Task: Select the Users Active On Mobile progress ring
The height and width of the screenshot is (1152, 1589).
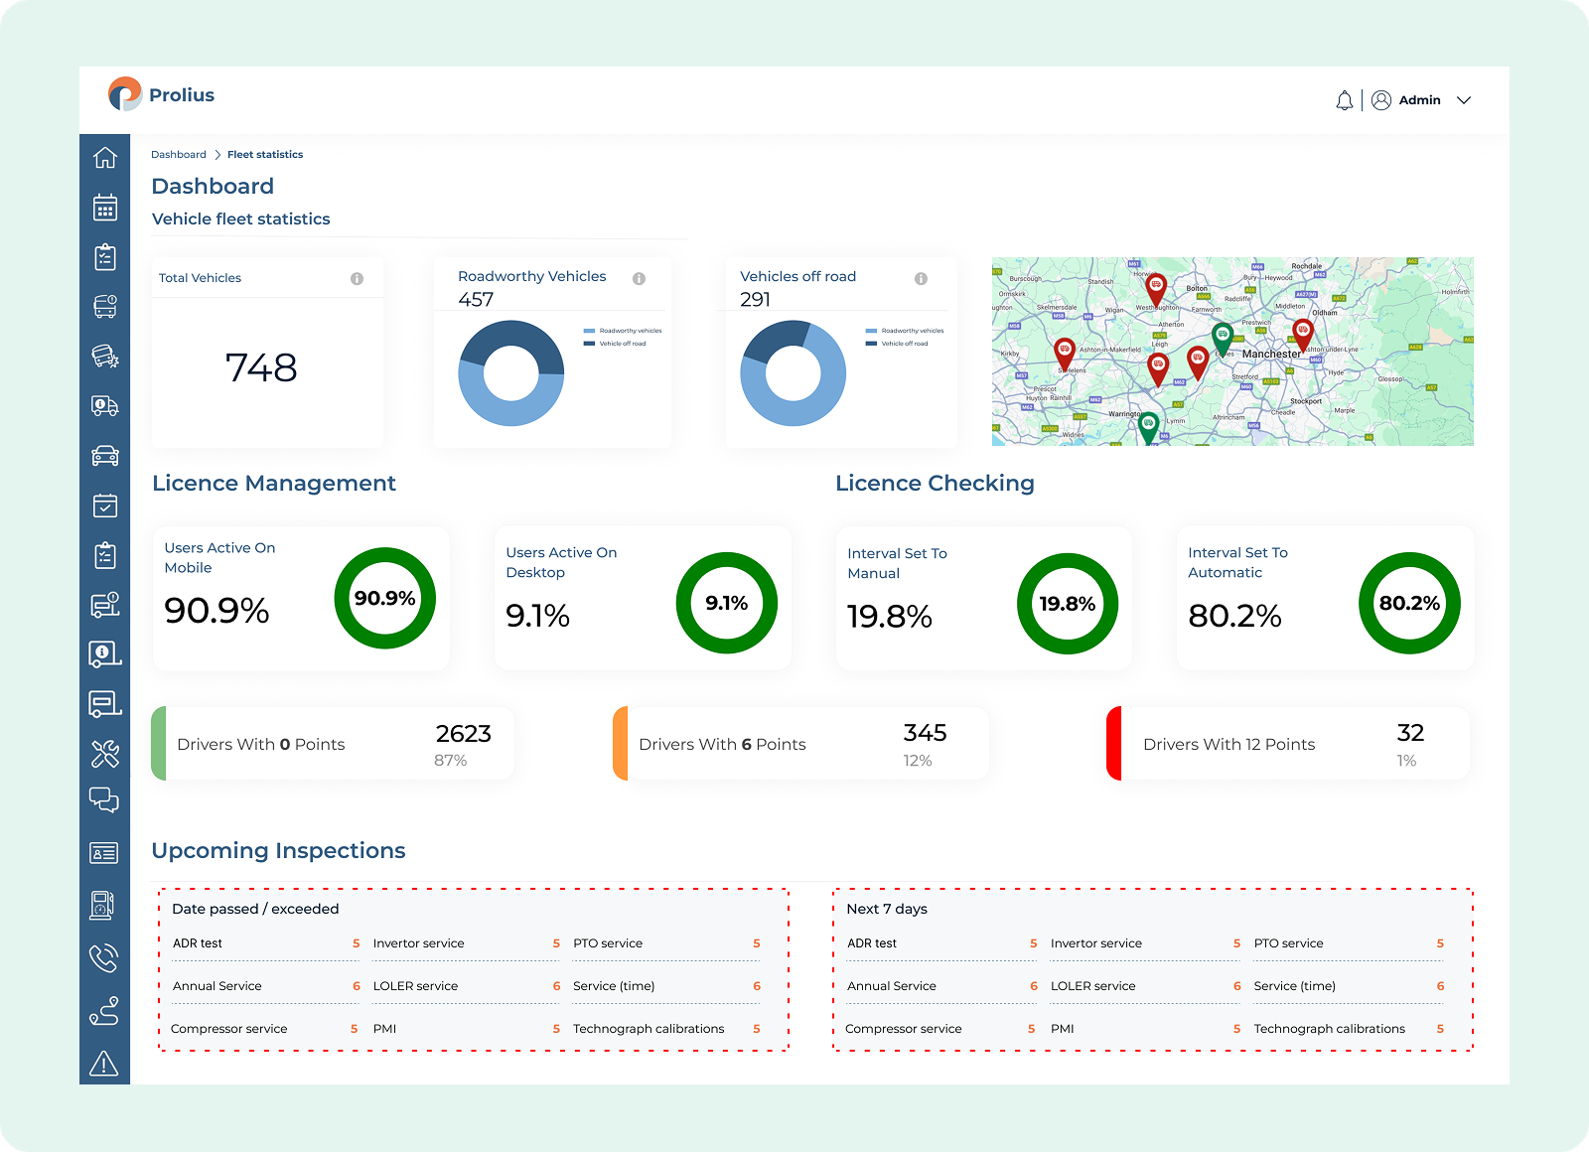Action: [384, 598]
